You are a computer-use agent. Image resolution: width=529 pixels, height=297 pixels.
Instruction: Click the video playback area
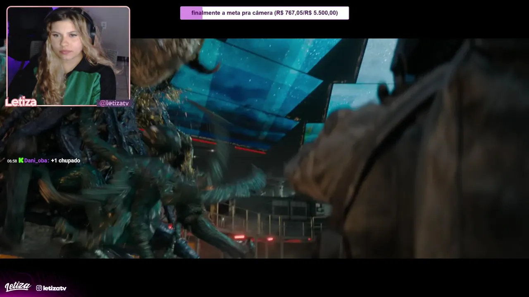[x=264, y=148]
